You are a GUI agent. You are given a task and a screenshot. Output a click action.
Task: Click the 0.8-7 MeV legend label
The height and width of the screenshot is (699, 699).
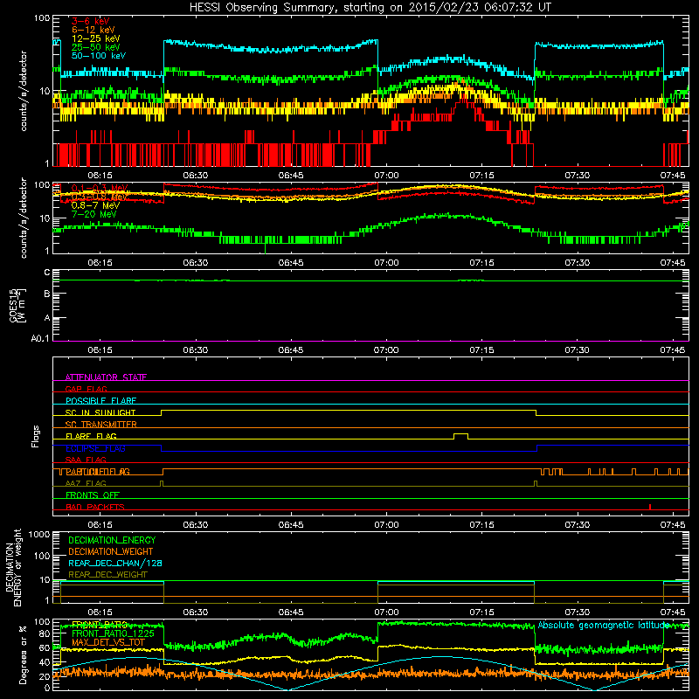coord(95,205)
